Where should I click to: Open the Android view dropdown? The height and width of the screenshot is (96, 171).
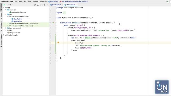point(8,5)
